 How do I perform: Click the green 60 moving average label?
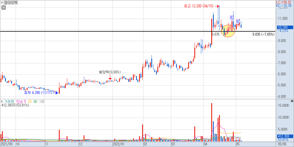click(x=36, y=102)
